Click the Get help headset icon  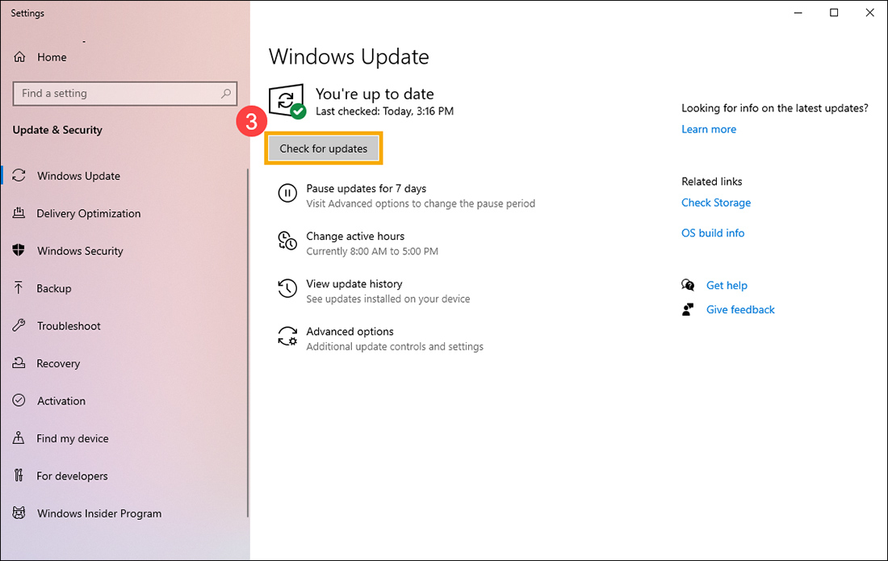688,285
